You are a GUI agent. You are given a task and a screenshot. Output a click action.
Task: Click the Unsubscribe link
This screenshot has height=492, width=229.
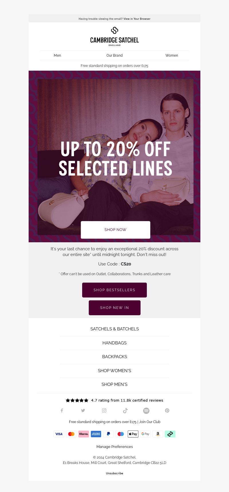pyautogui.click(x=114, y=473)
